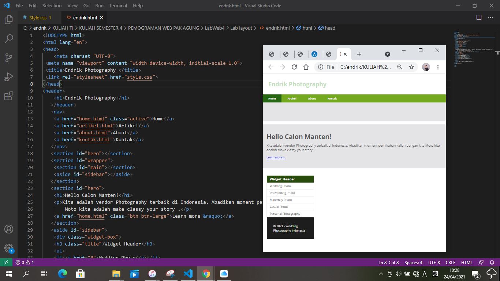Open the Selection menu
The width and height of the screenshot is (500, 281).
point(52,5)
